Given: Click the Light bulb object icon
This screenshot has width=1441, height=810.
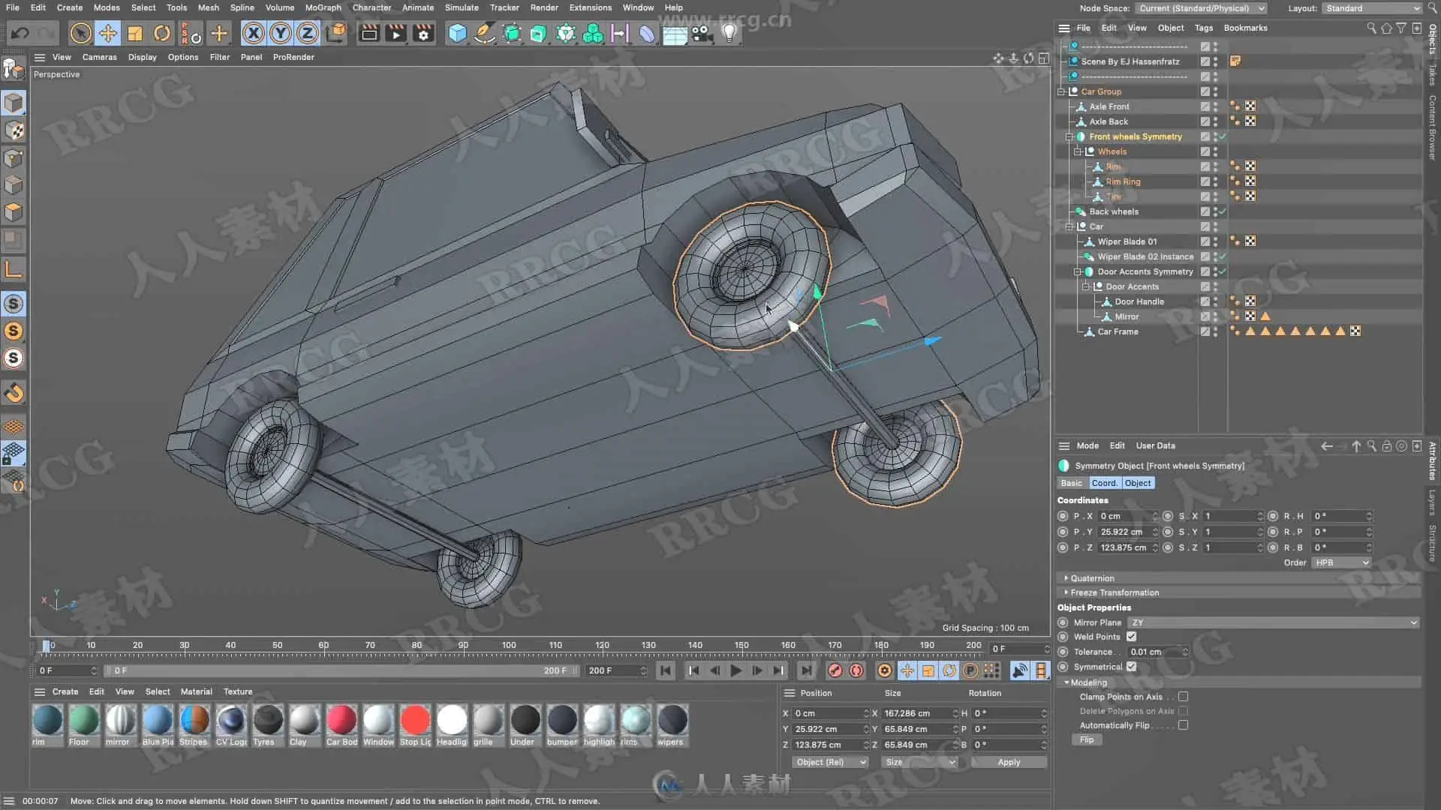Looking at the screenshot, I should point(729,33).
